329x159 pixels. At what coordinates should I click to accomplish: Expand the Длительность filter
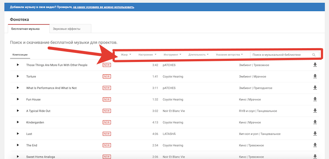pos(198,55)
